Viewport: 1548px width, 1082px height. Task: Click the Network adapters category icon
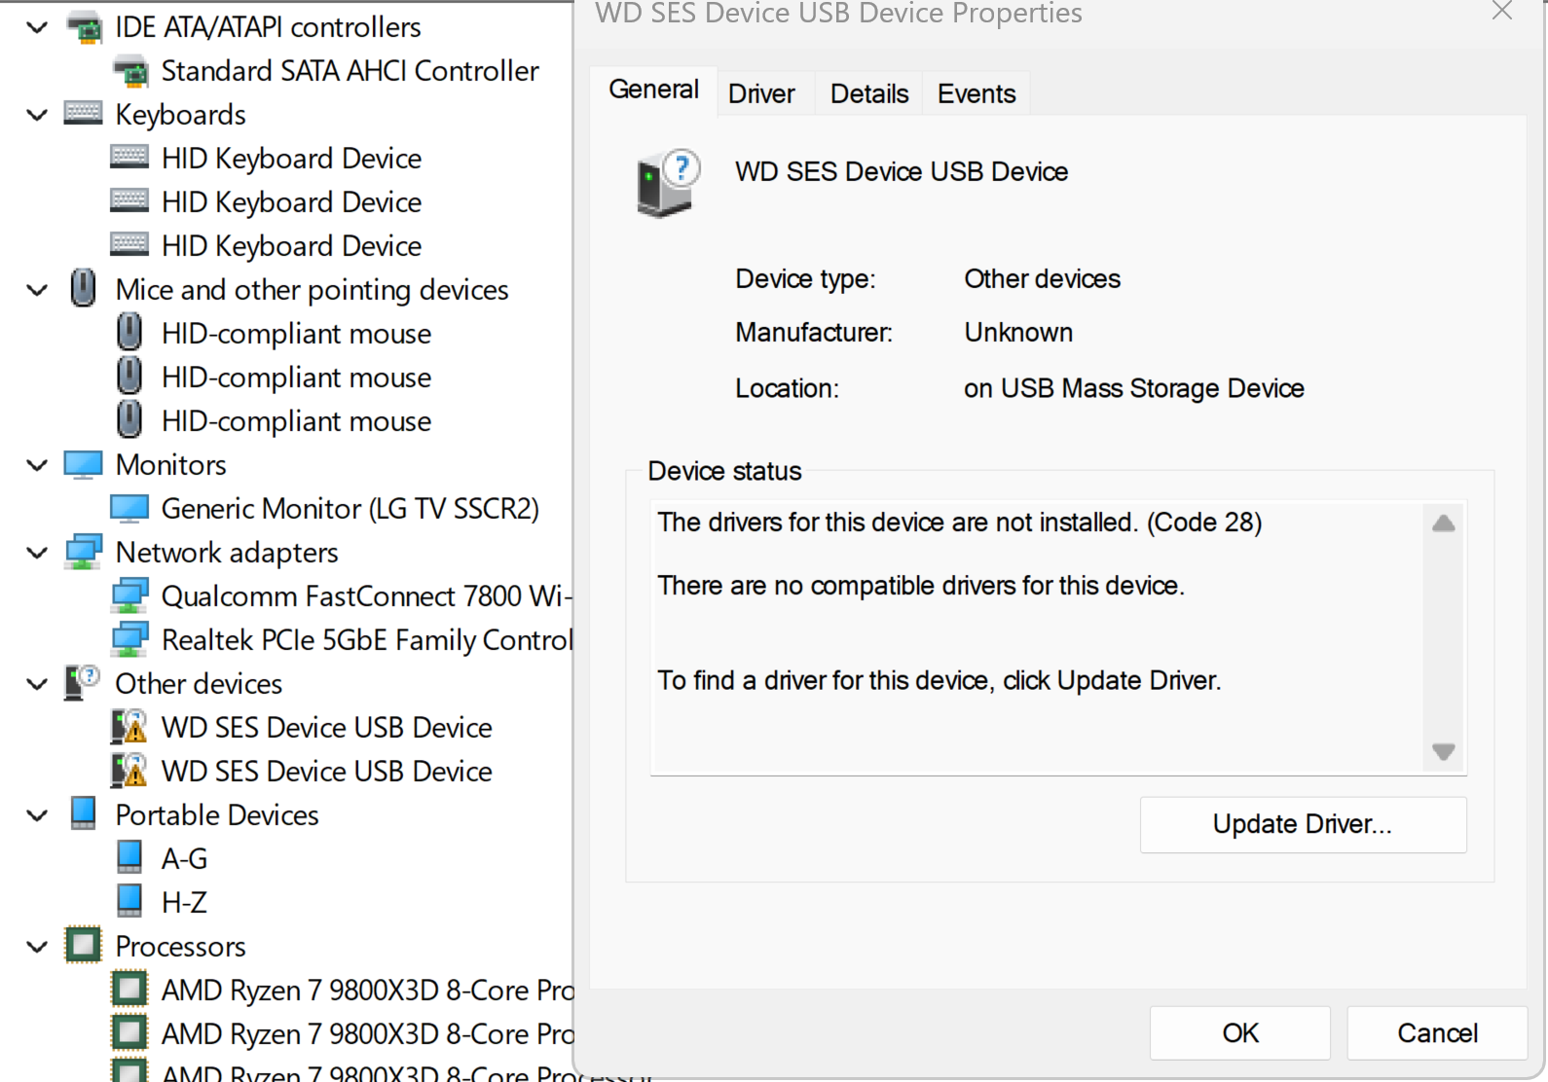coord(84,552)
